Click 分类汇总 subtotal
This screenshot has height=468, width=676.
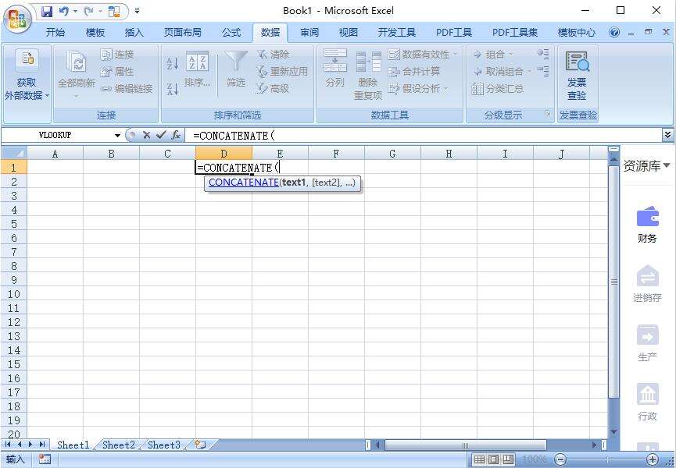click(x=498, y=89)
